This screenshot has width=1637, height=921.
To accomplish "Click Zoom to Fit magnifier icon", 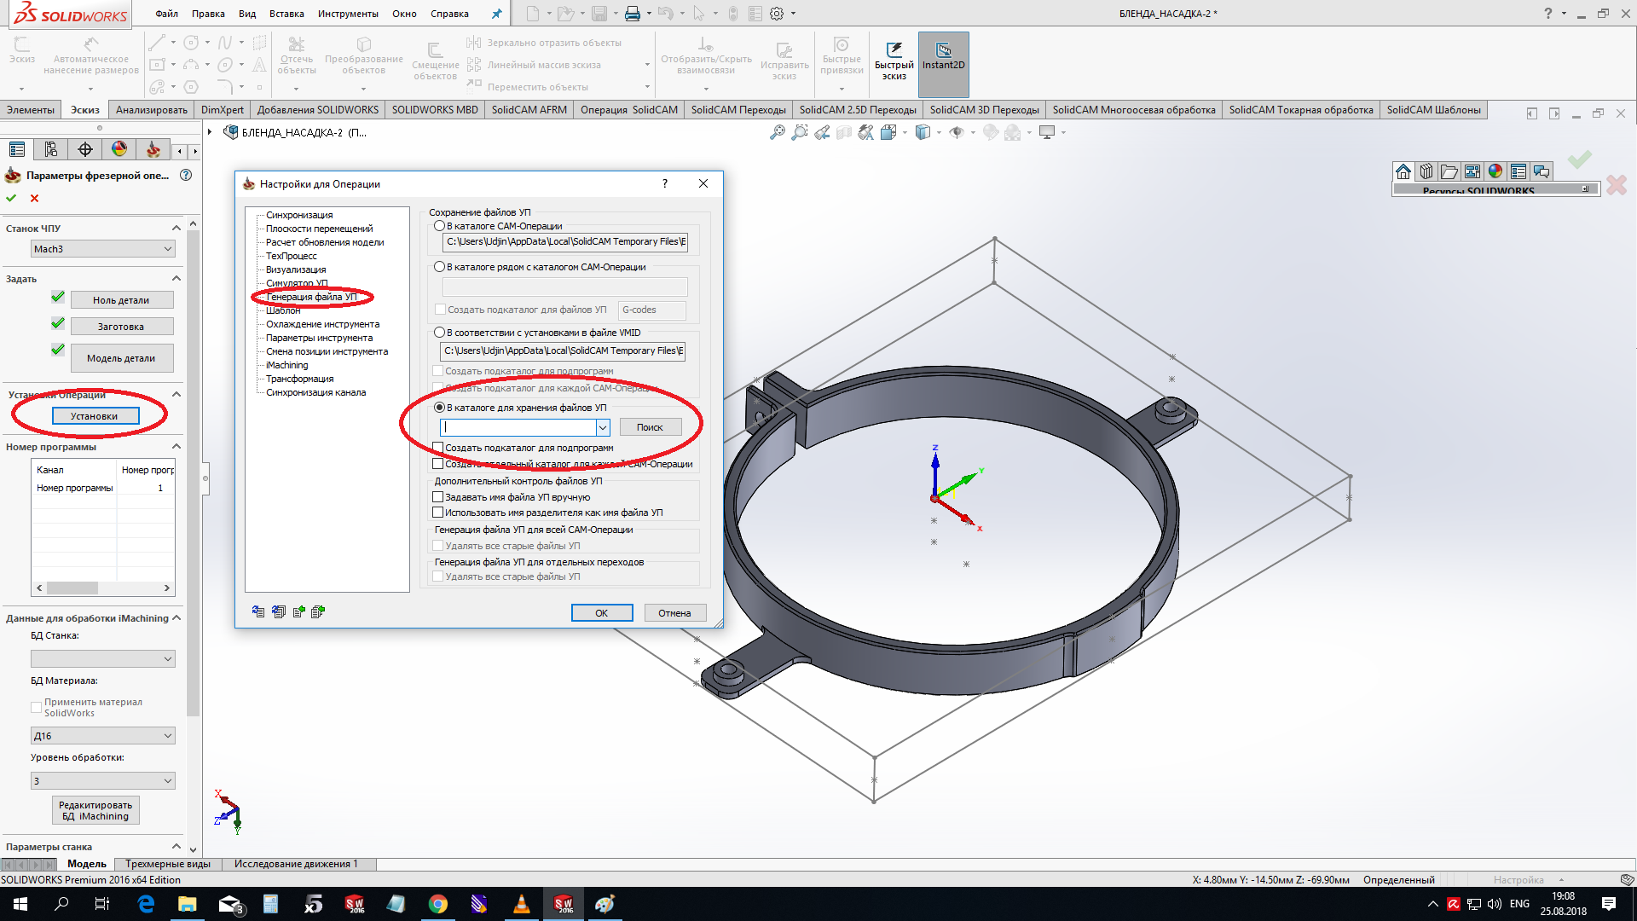I will tap(777, 132).
